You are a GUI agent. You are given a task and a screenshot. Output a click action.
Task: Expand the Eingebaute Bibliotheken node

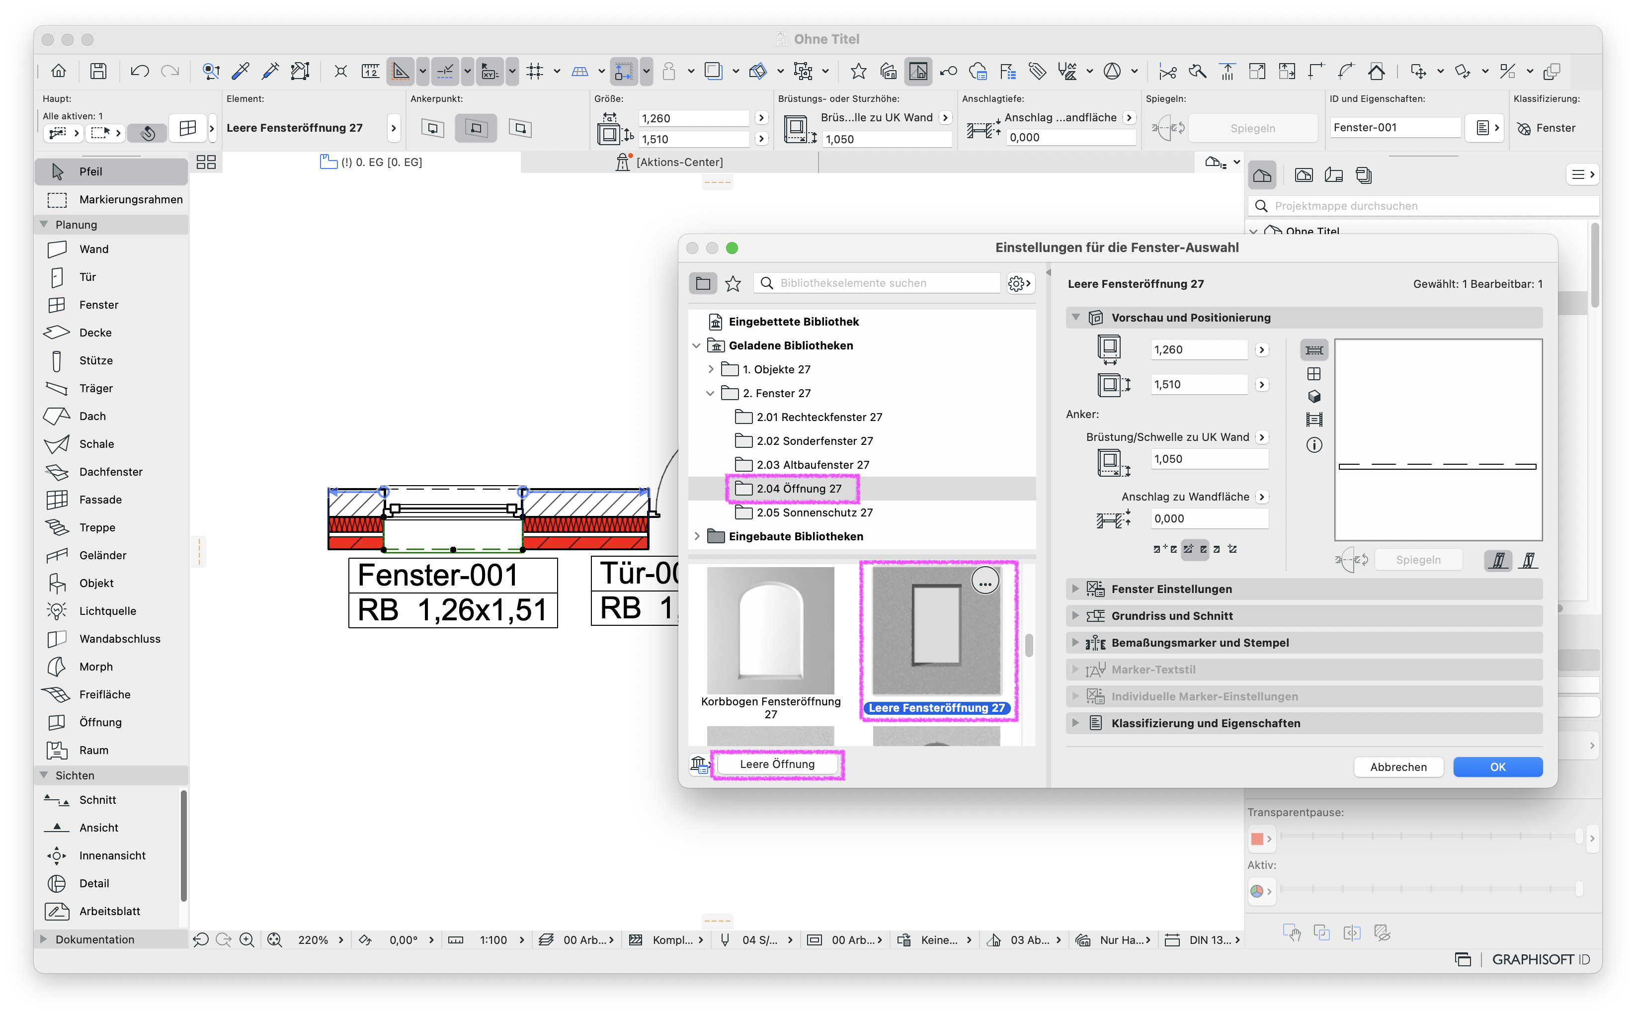click(697, 536)
